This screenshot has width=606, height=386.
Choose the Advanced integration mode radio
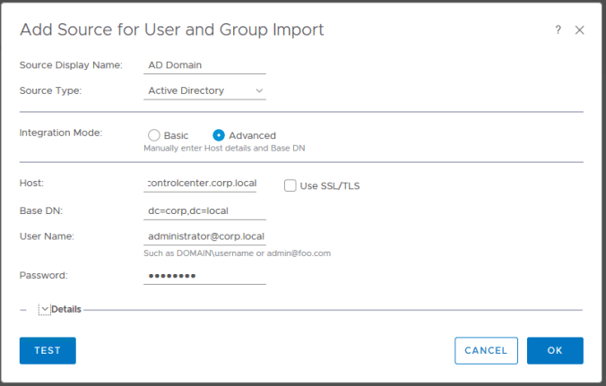point(219,135)
